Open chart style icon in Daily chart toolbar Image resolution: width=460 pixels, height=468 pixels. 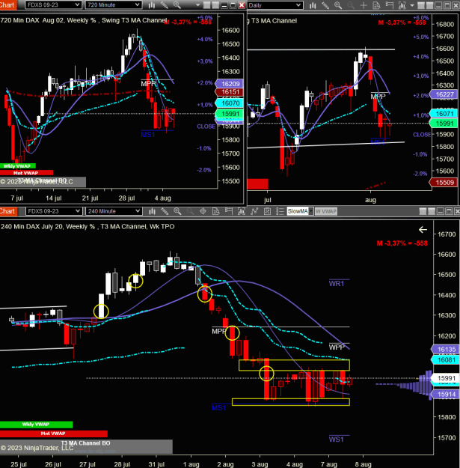[x=313, y=5]
